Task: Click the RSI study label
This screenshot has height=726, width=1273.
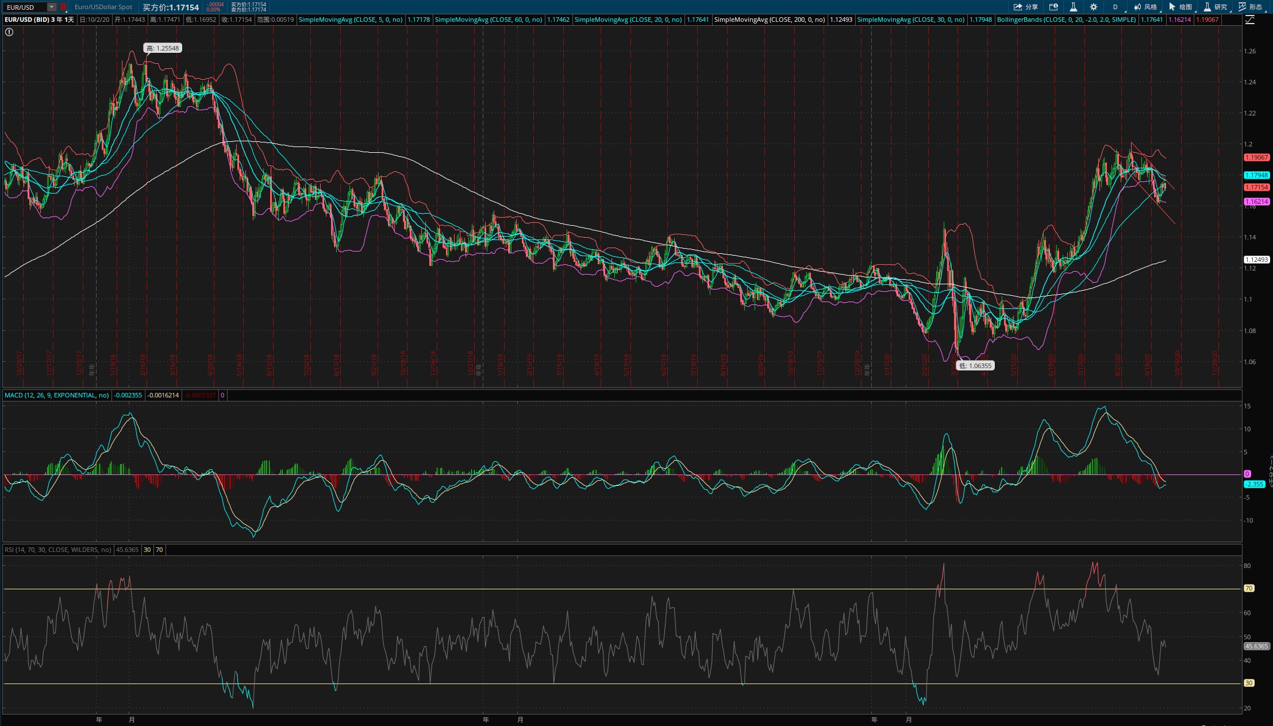Action: pos(58,550)
